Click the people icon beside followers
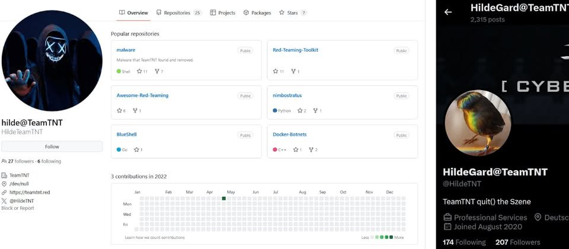The height and width of the screenshot is (249, 569). point(4,161)
